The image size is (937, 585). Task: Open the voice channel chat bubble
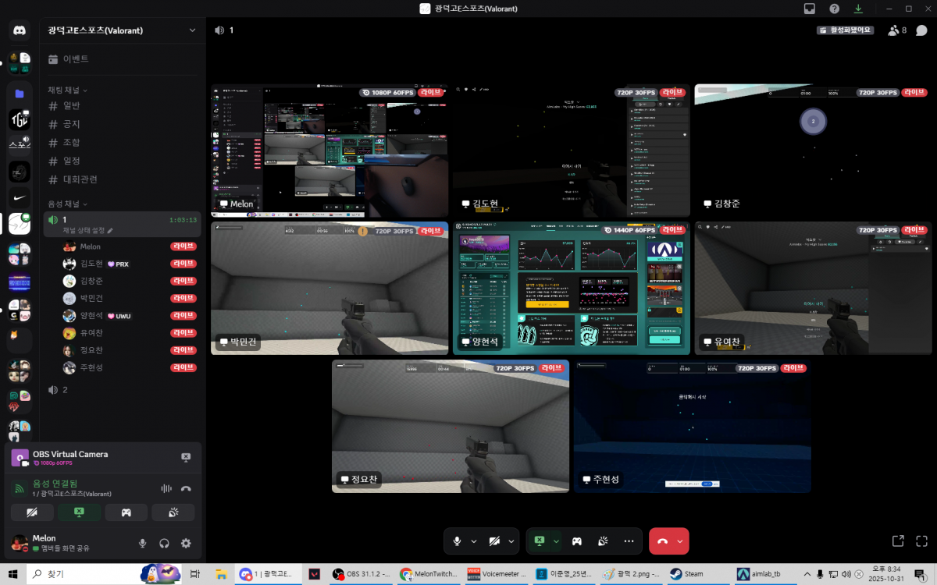point(921,30)
